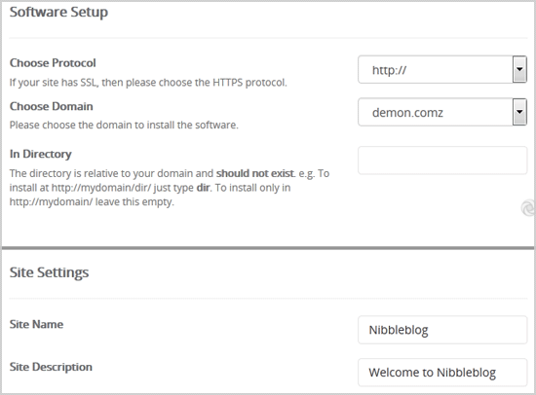Click the Site Description text field
This screenshot has height=395, width=536.
coord(442,372)
